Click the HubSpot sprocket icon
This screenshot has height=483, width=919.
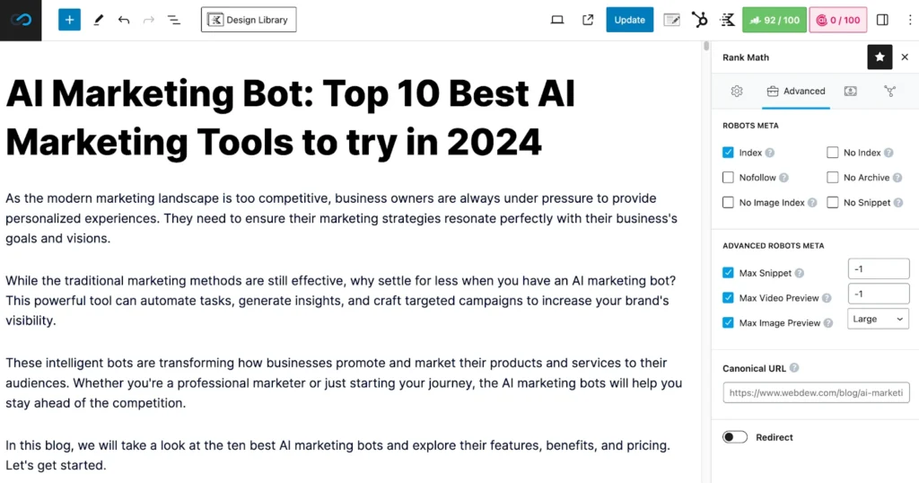point(700,20)
